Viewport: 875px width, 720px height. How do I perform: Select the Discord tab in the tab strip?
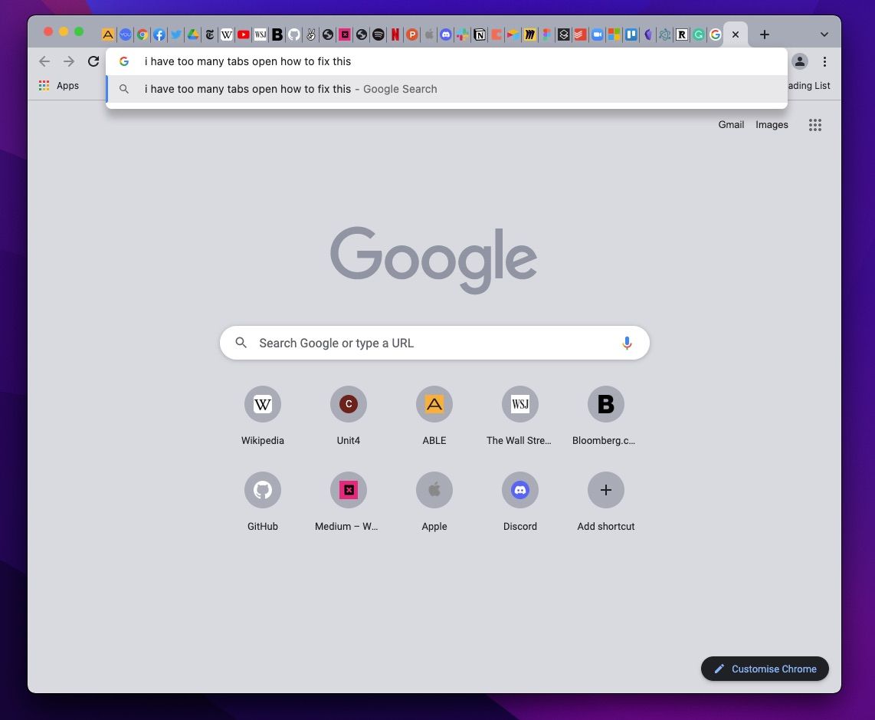[x=446, y=35]
